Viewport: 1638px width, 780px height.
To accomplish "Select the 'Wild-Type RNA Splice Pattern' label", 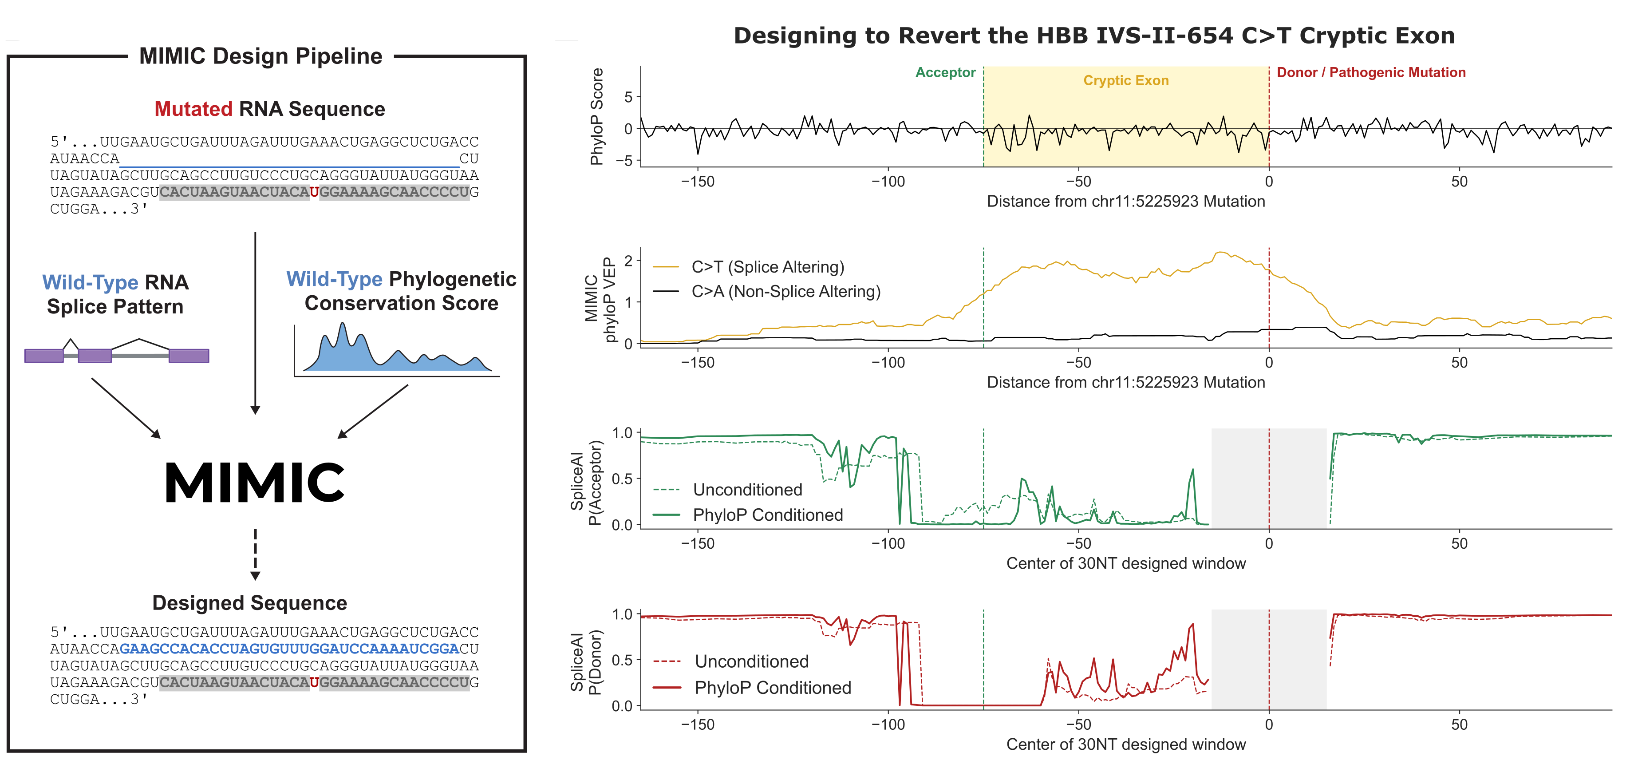I will click(115, 294).
